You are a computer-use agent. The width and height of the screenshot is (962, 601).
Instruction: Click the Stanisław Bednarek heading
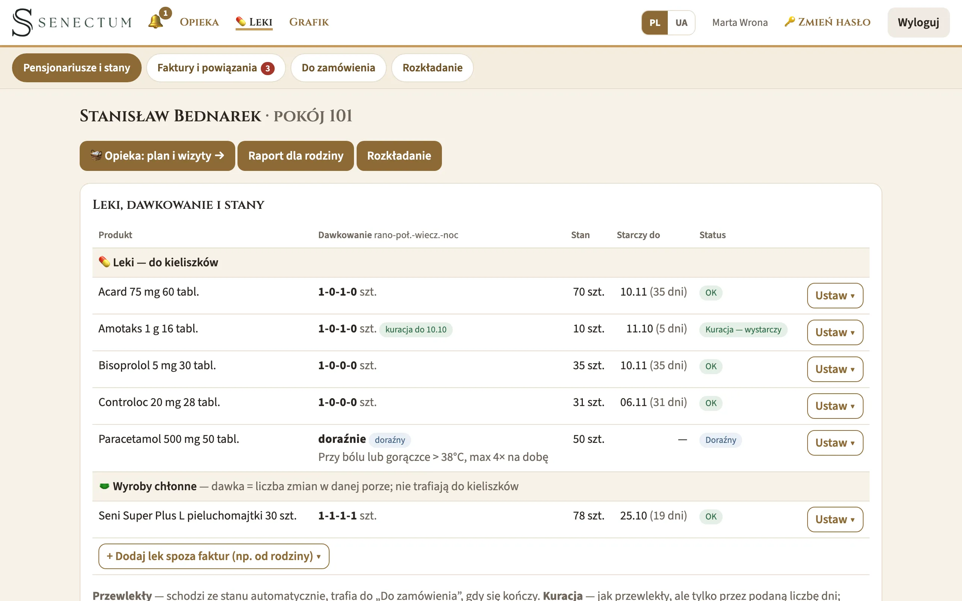(171, 116)
